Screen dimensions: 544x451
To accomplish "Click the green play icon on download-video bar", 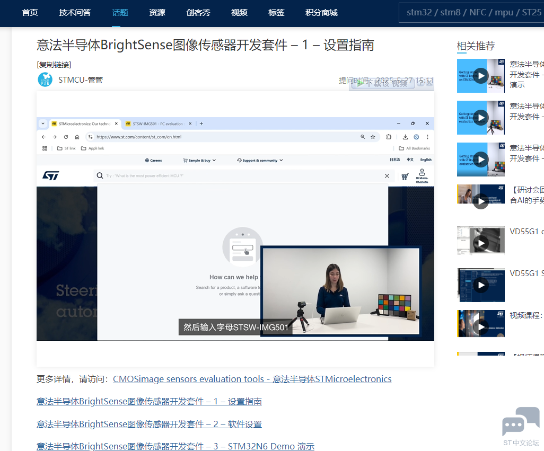I will click(x=361, y=83).
